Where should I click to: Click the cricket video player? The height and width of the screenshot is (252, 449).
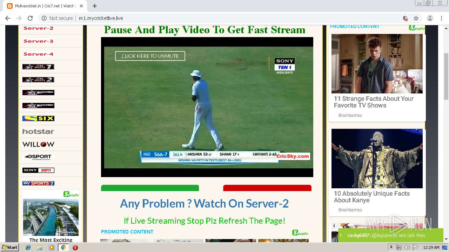(207, 107)
